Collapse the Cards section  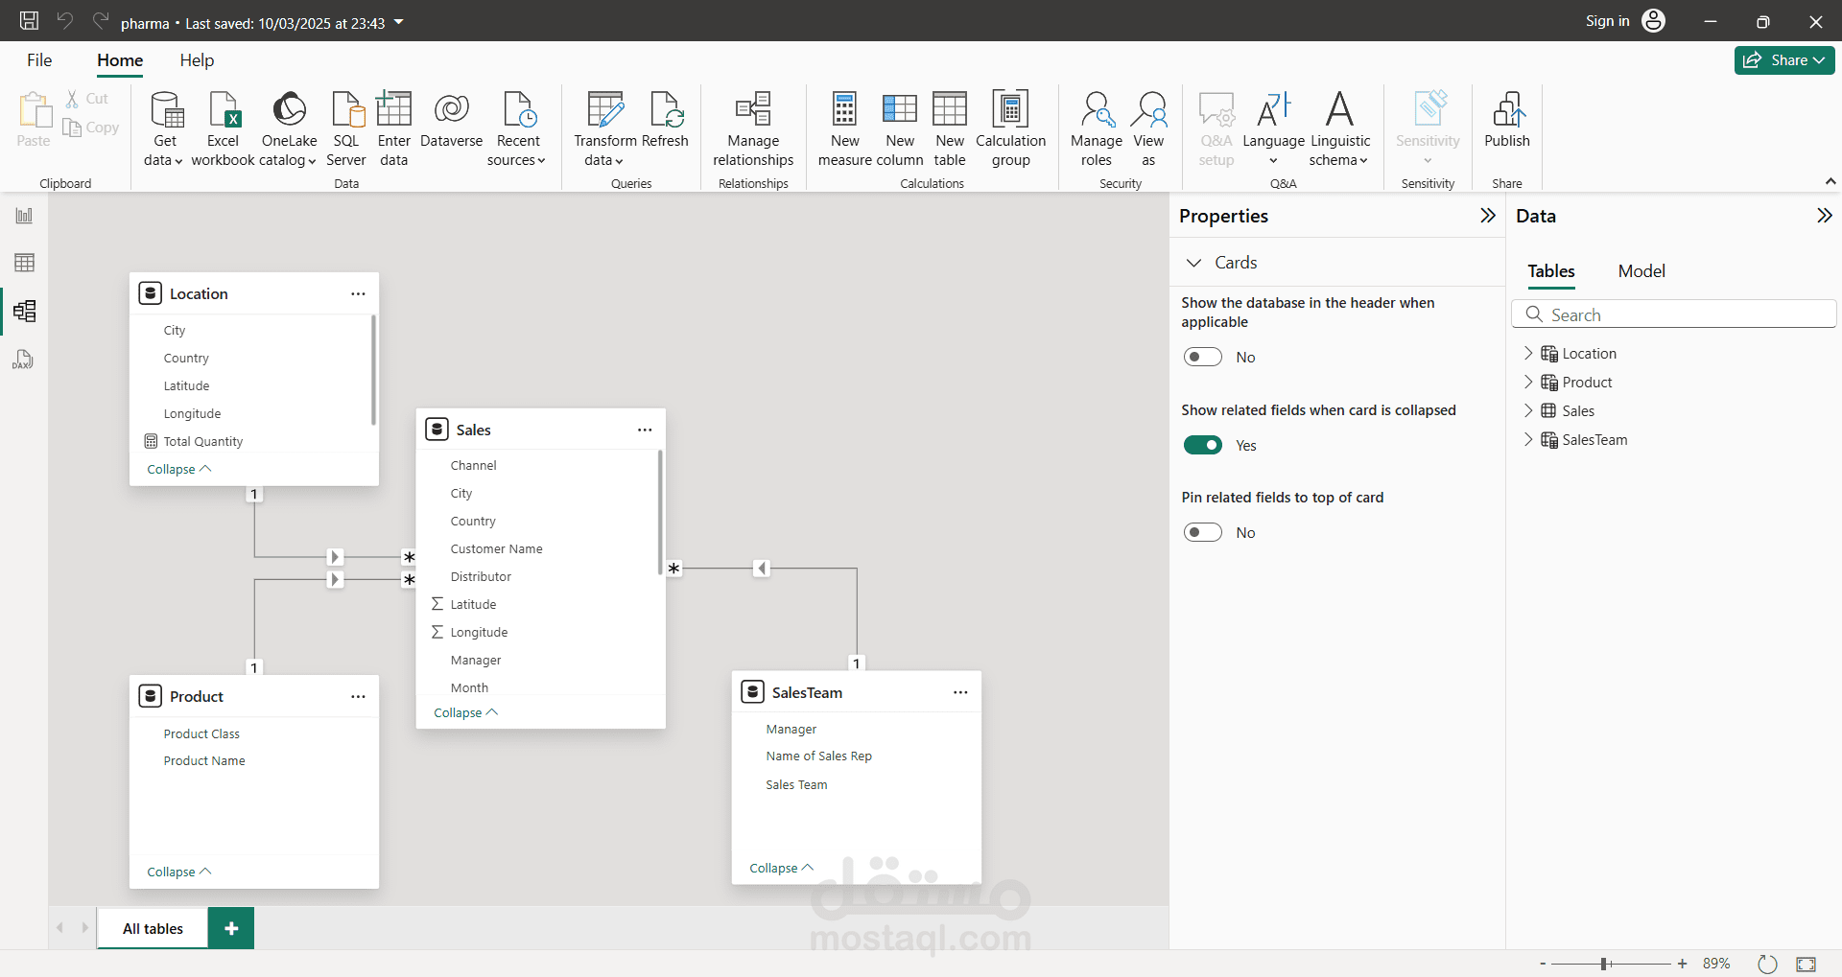[1194, 263]
